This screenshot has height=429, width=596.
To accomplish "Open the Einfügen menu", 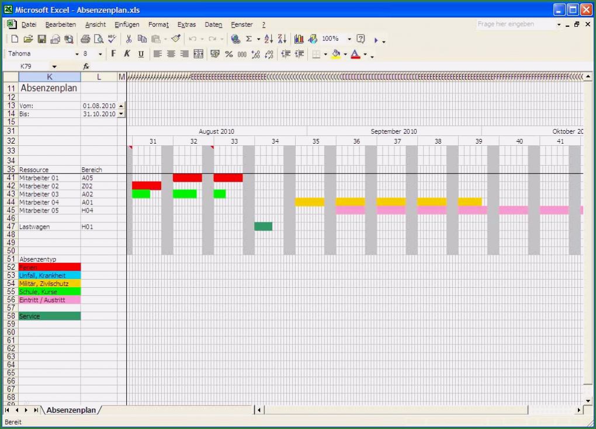I will (x=127, y=25).
